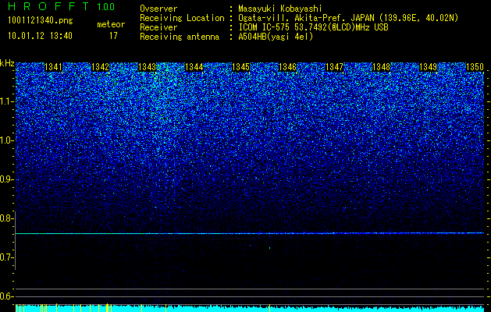This screenshot has height=312, width=491.
Task: Click the 0.8 frequency axis label
Action: (x=6, y=218)
